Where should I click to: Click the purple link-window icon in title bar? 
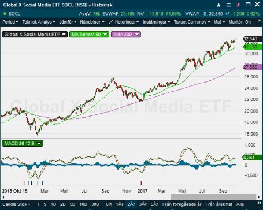(238, 5)
